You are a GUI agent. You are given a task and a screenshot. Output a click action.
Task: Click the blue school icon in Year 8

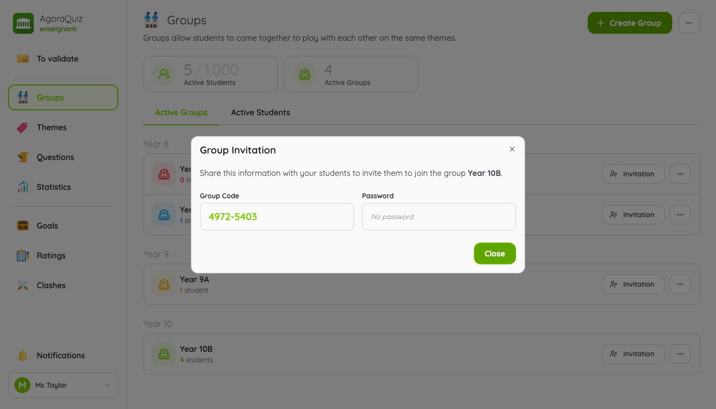pyautogui.click(x=164, y=215)
